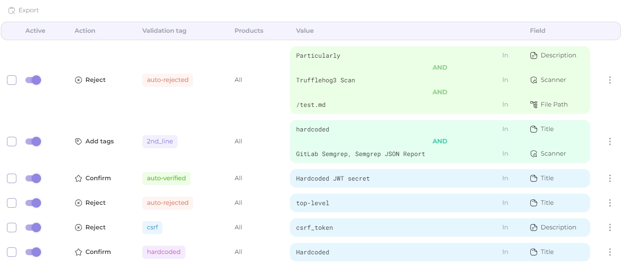This screenshot has height=265, width=625.
Task: Open kebab menu for the csrf_token rule
Action: (610, 227)
